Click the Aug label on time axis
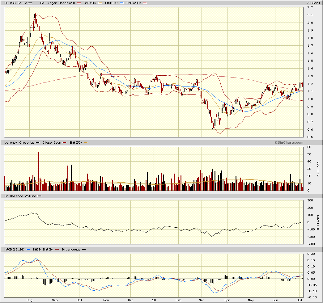 click(x=29, y=300)
